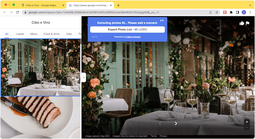Click the v2.2.5 version label
The width and height of the screenshot is (255, 139).
coord(94,37)
